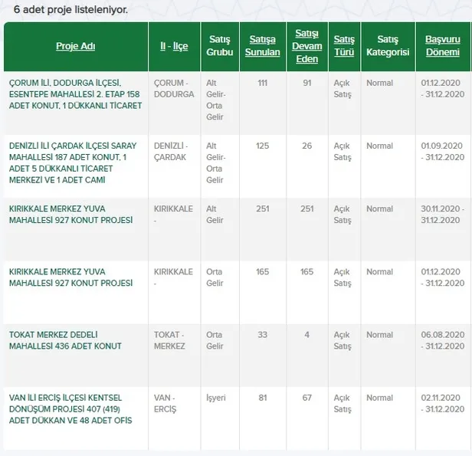Sort by Satışı Devam Eden header
This screenshot has height=456, width=472.
click(306, 47)
